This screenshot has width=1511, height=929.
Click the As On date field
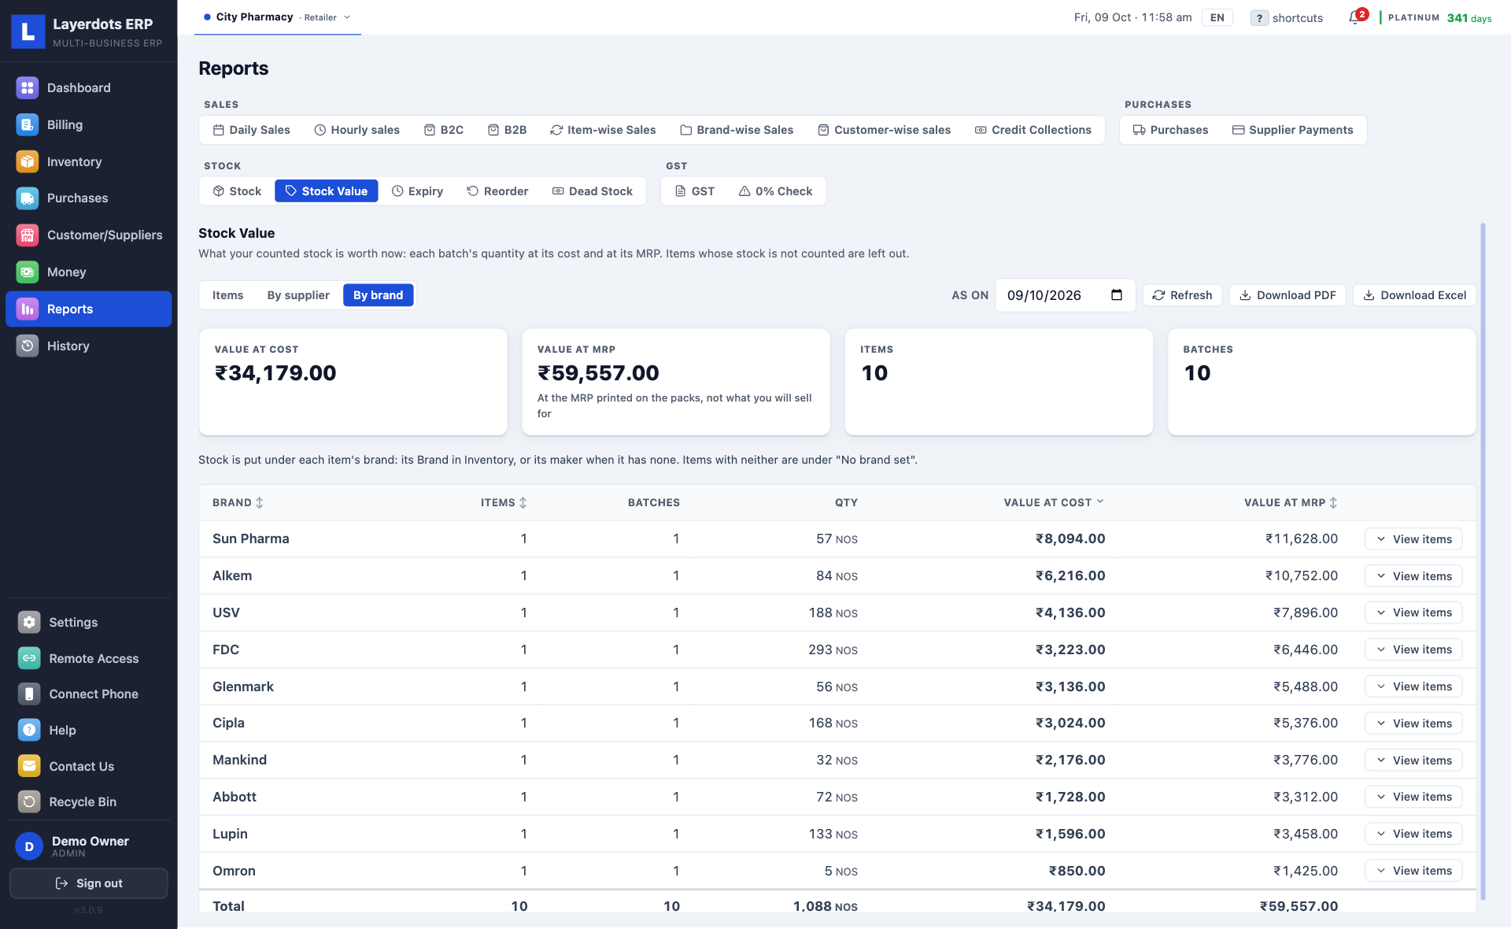1065,295
